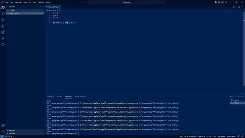Open terminal panel more actions ellipsis
This screenshot has width=245, height=138.
coord(235,97)
